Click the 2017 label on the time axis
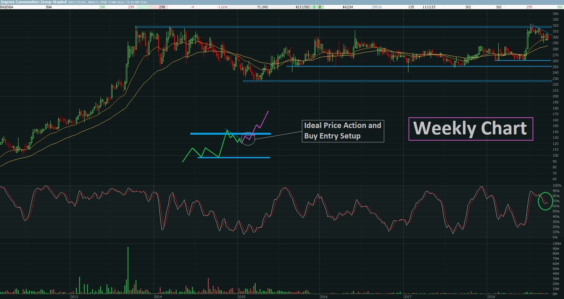Screen dimensions: 564x299 tap(407, 297)
